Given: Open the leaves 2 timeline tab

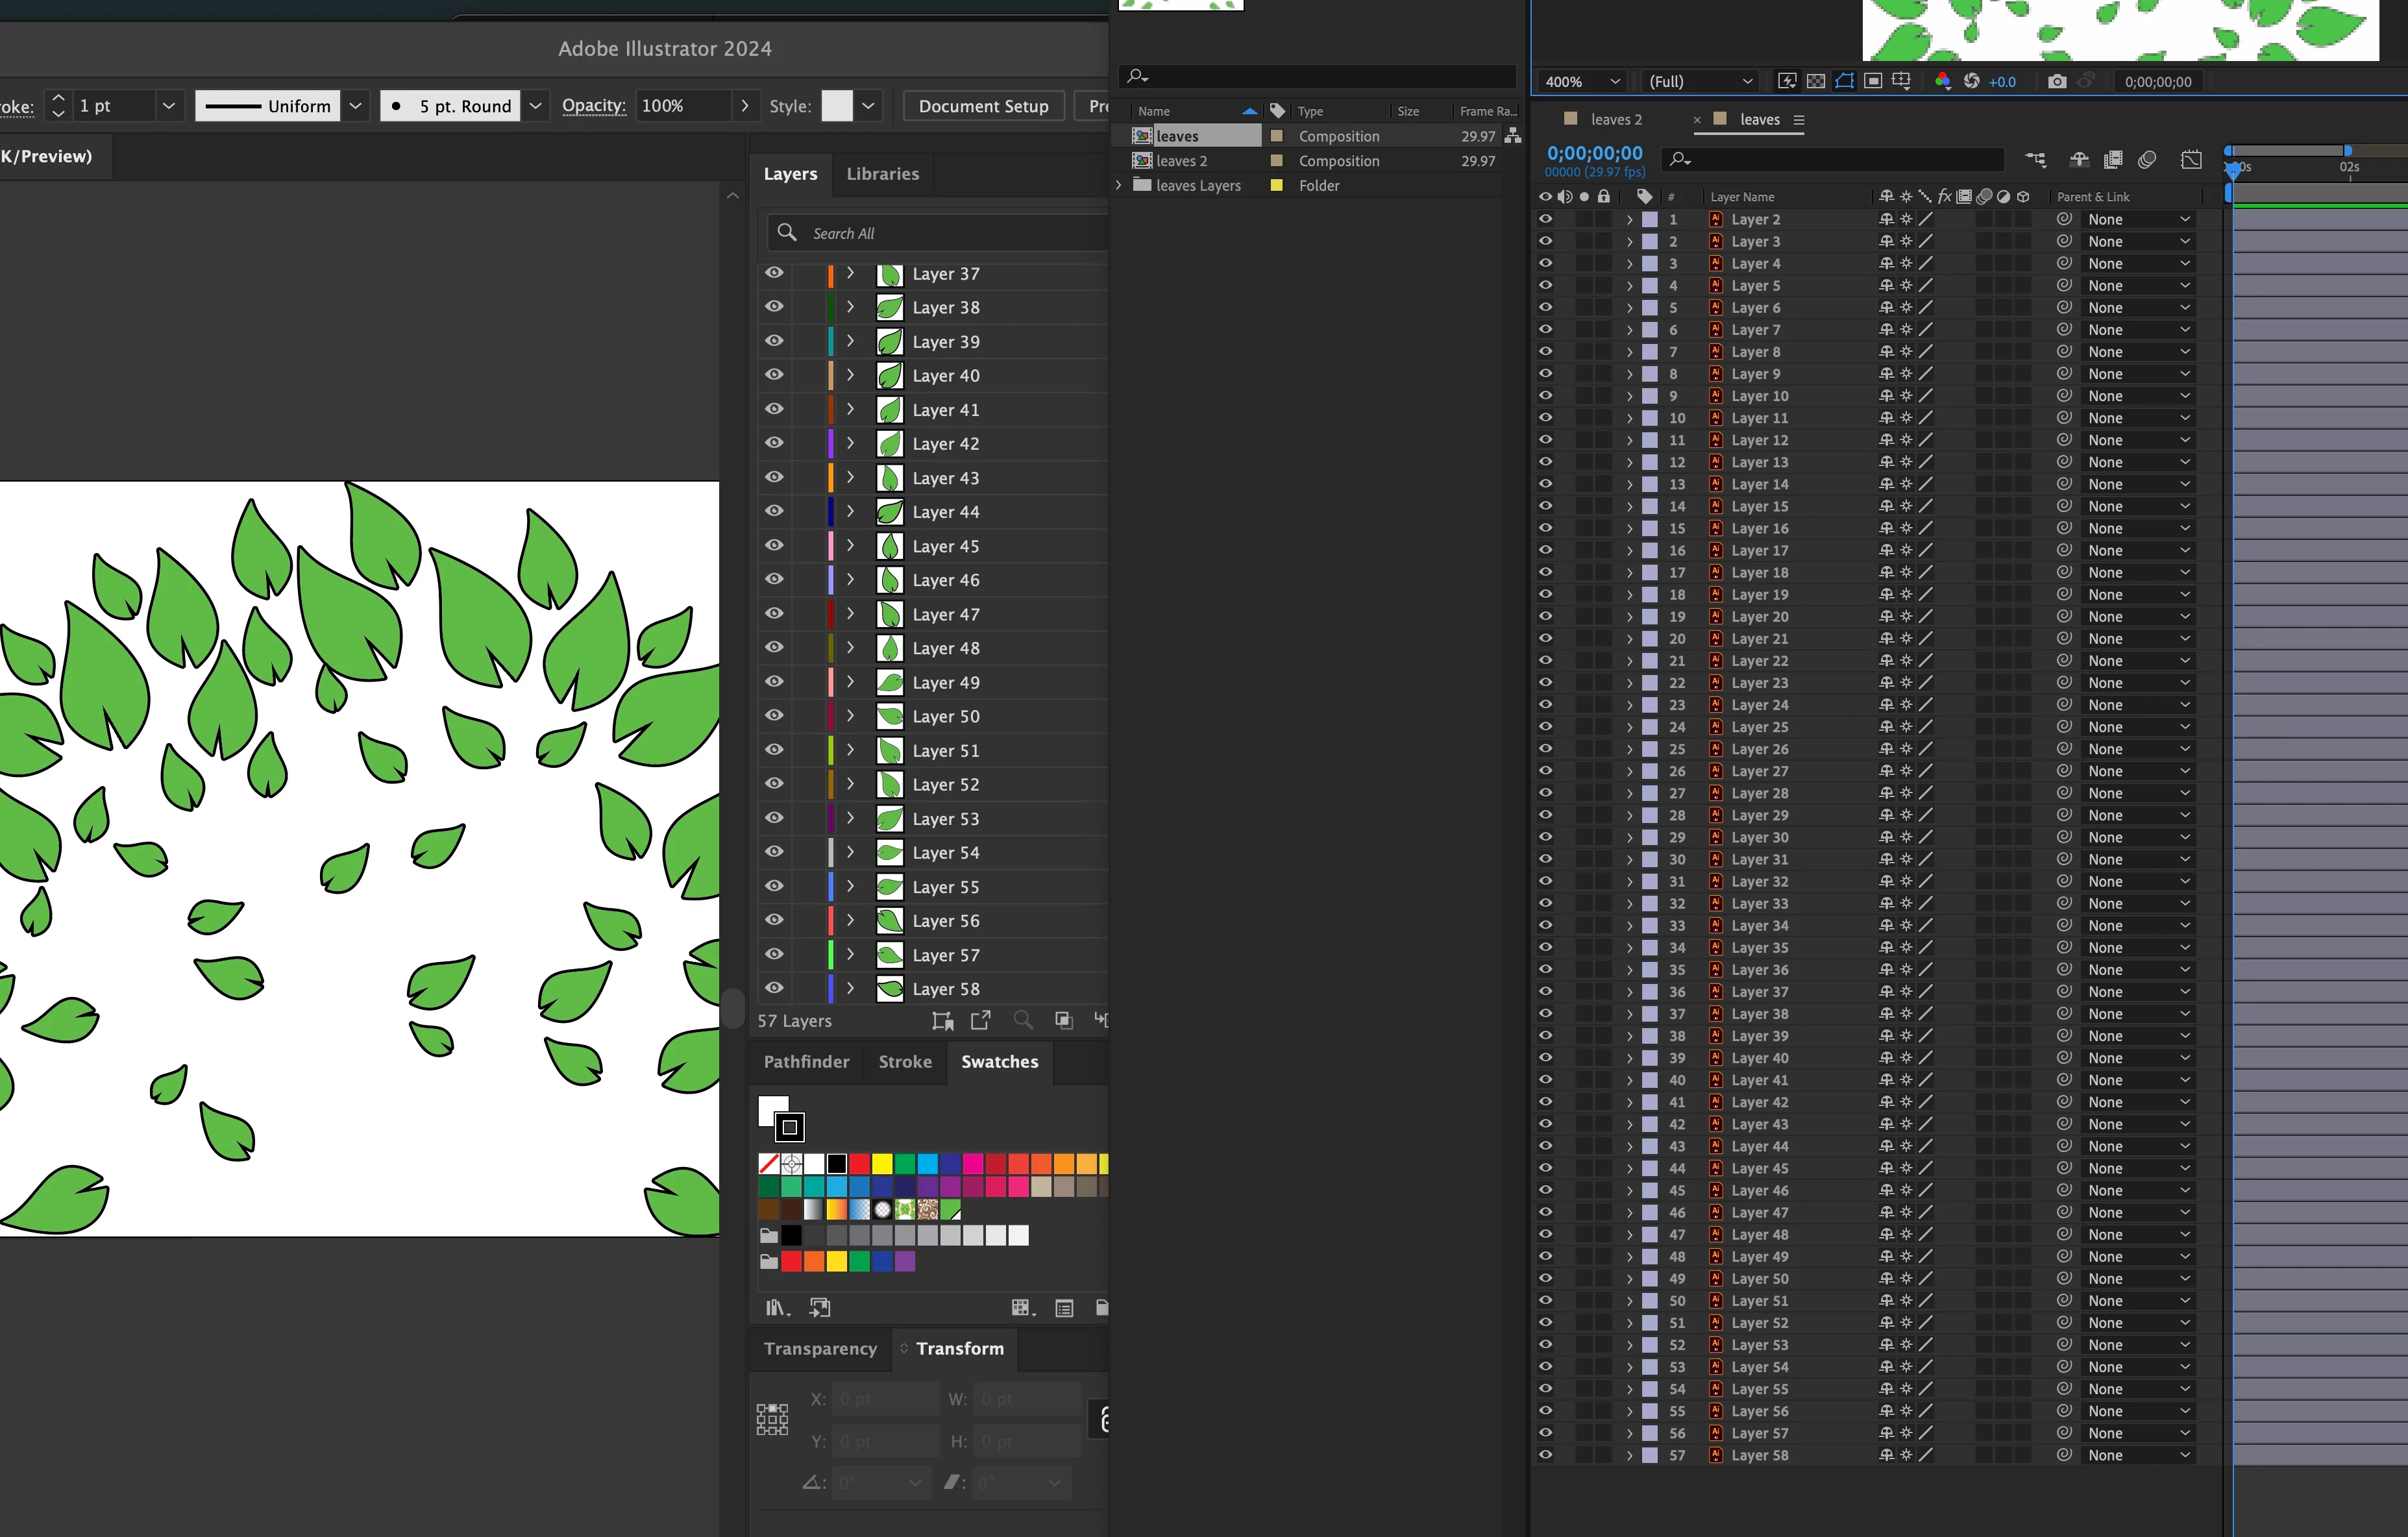Looking at the screenshot, I should 1615,120.
